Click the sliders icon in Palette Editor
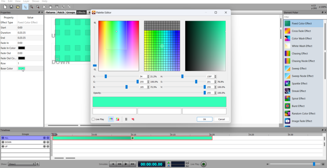This screenshot has height=168, width=327. pyautogui.click(x=126, y=119)
